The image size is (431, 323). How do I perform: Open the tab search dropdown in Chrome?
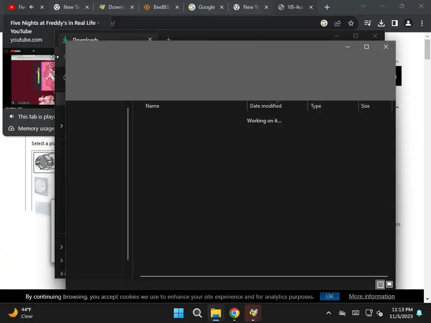coord(363,6)
